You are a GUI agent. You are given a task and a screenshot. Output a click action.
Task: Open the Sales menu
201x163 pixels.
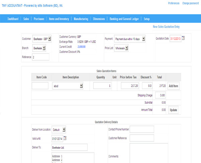[x=26, y=19]
